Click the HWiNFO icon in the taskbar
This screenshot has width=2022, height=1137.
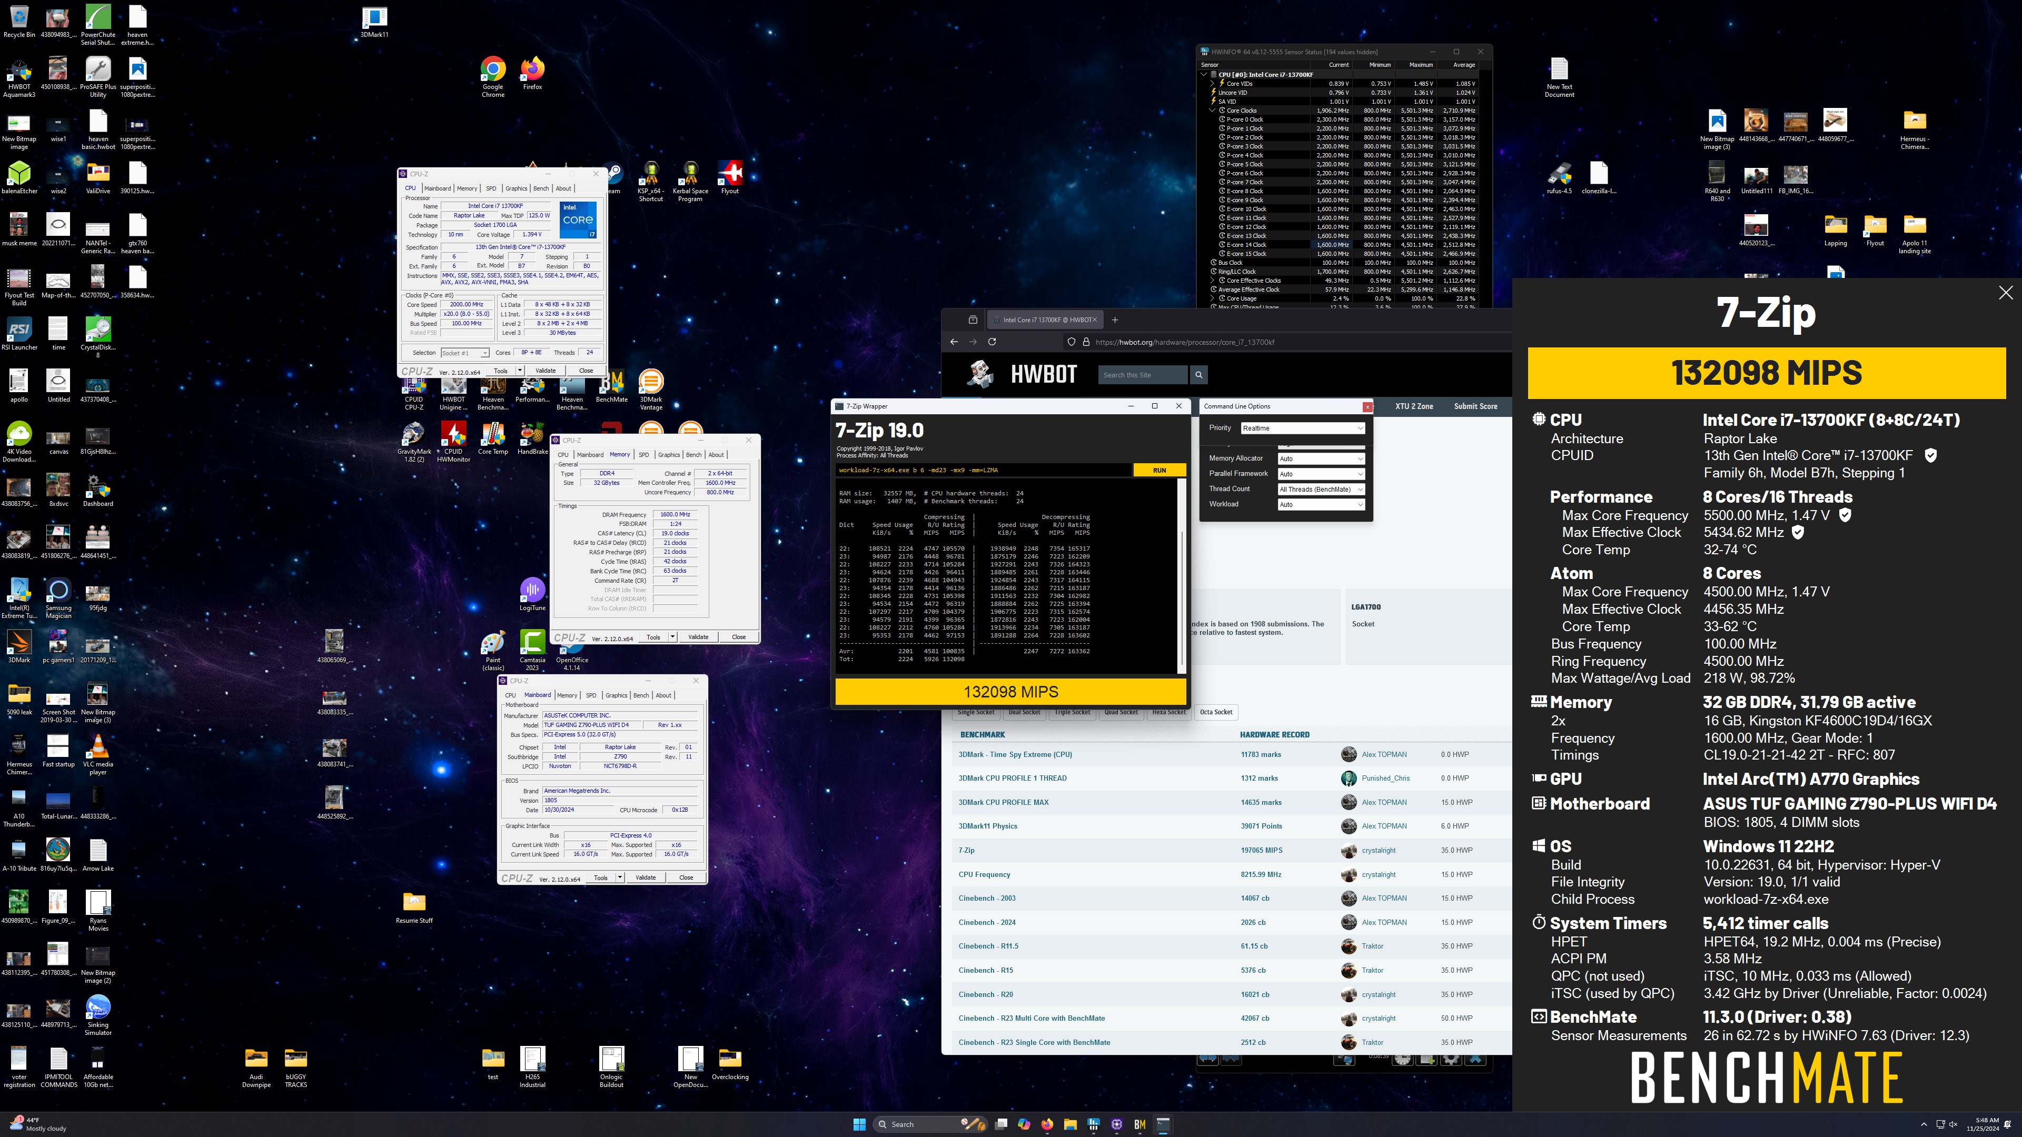click(1094, 1124)
